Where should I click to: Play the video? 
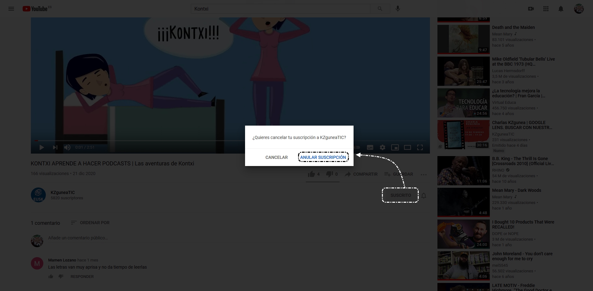click(41, 147)
